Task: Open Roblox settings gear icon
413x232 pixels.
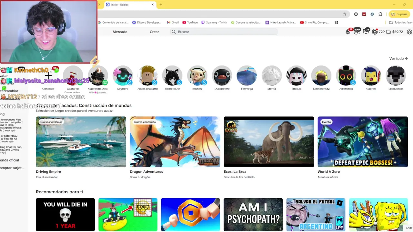Action: (x=409, y=32)
